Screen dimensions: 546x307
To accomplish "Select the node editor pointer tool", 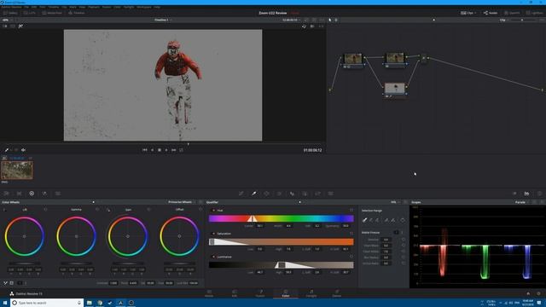I will pyautogui.click(x=330, y=20).
